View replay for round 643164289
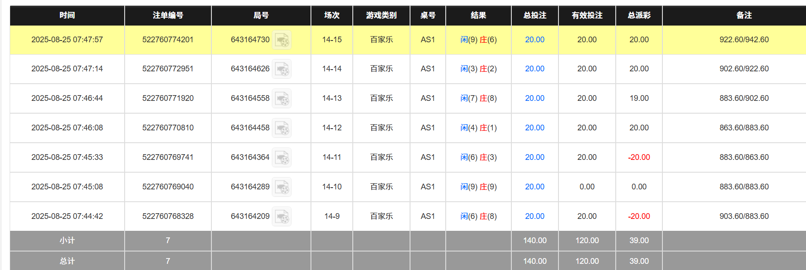This screenshot has height=270, width=806. pos(284,187)
